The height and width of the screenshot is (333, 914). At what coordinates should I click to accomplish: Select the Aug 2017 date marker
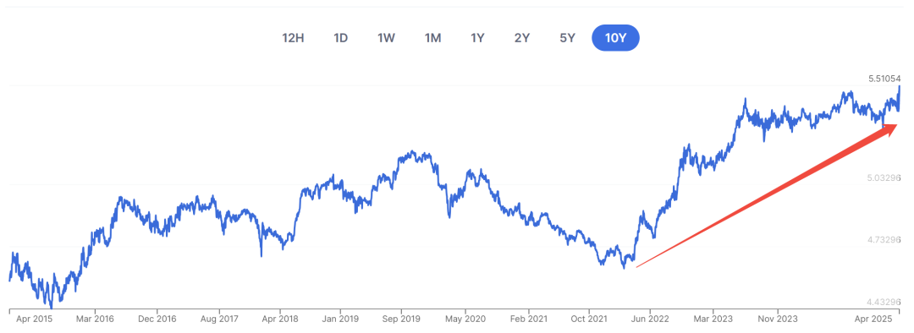point(218,319)
